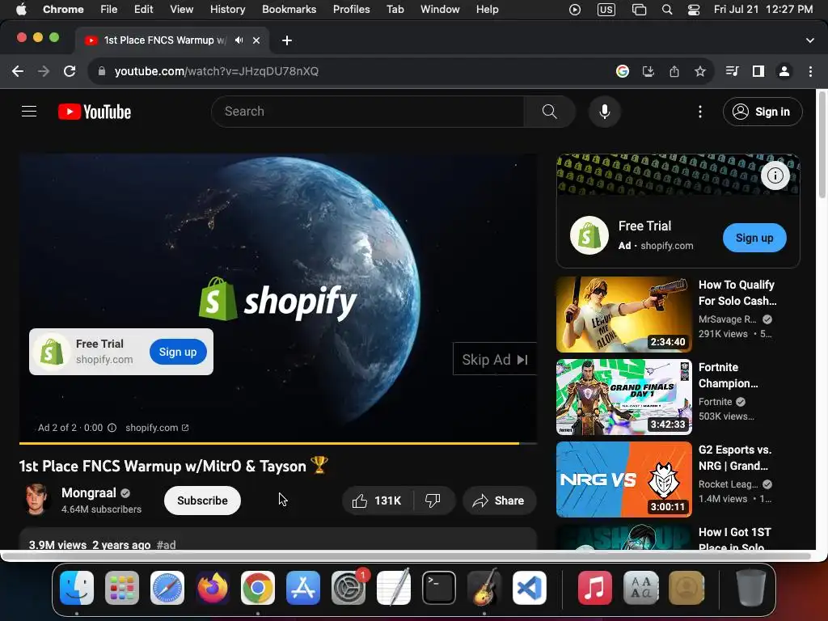Click the #ad hashtag link
Viewport: 828px width, 621px height.
[167, 545]
